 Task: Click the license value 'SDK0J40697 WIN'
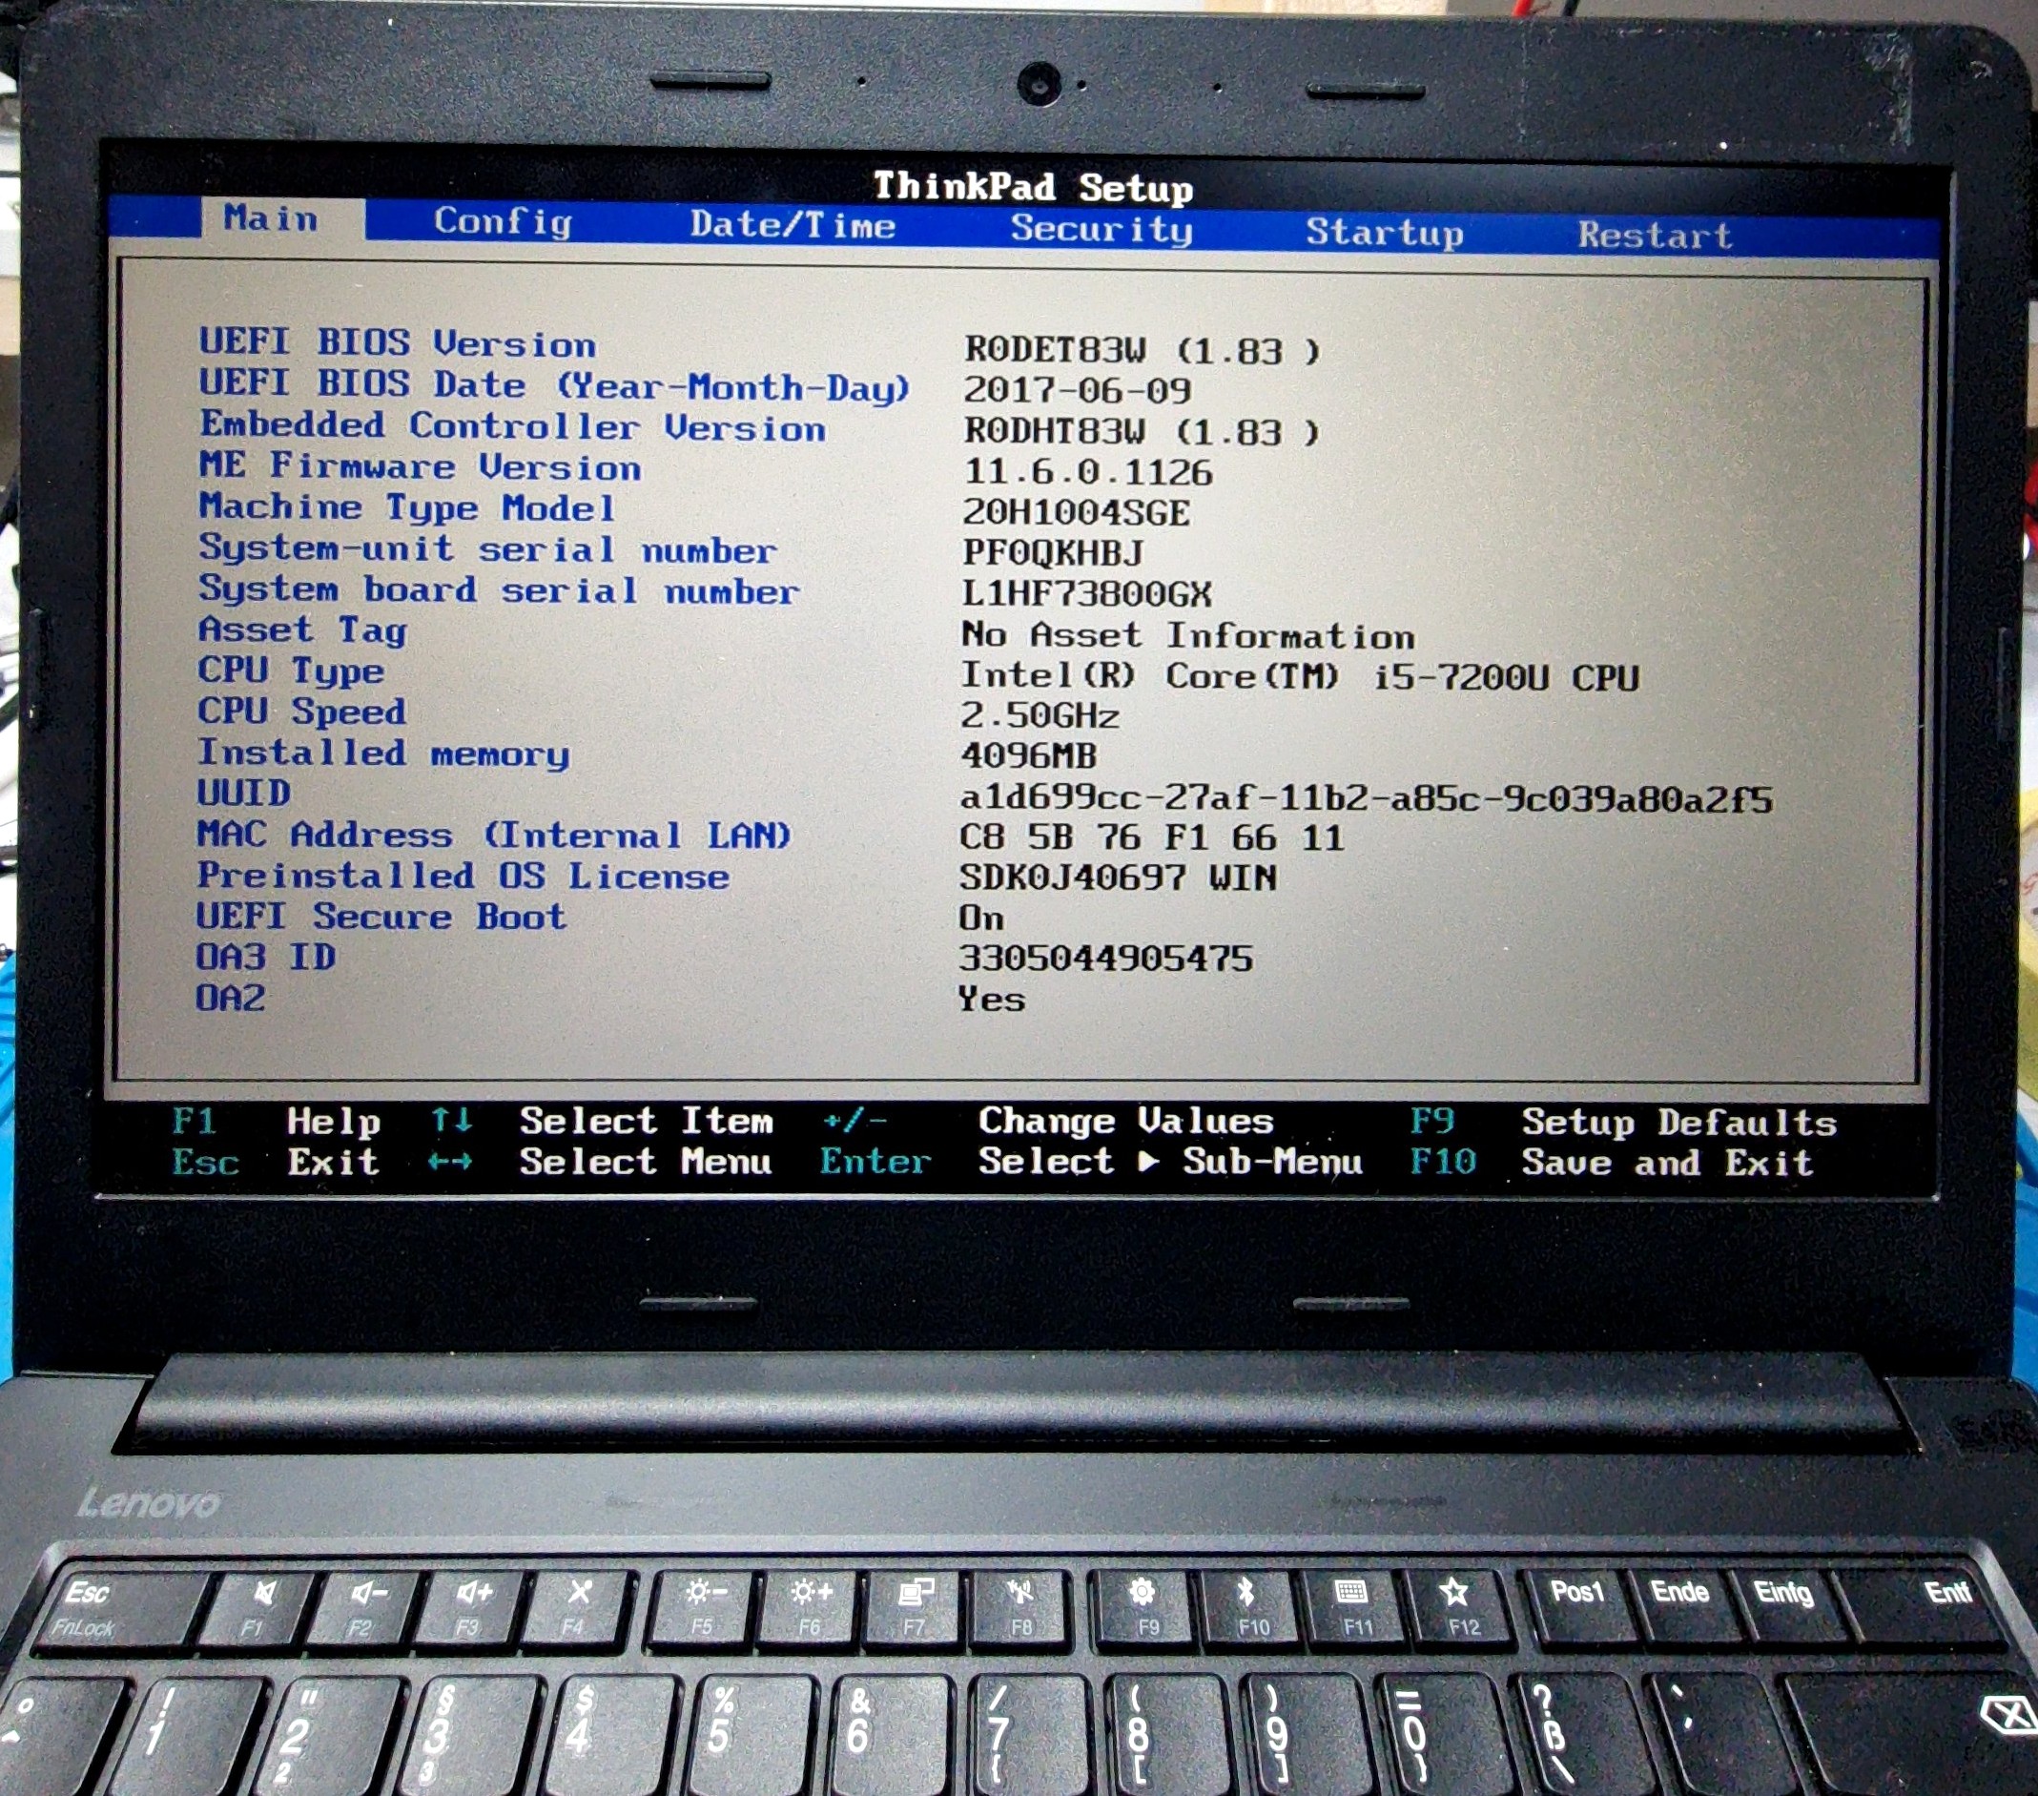coord(1118,877)
